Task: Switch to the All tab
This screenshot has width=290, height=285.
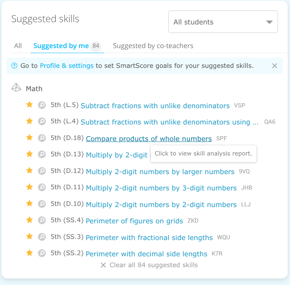Action: [18, 46]
